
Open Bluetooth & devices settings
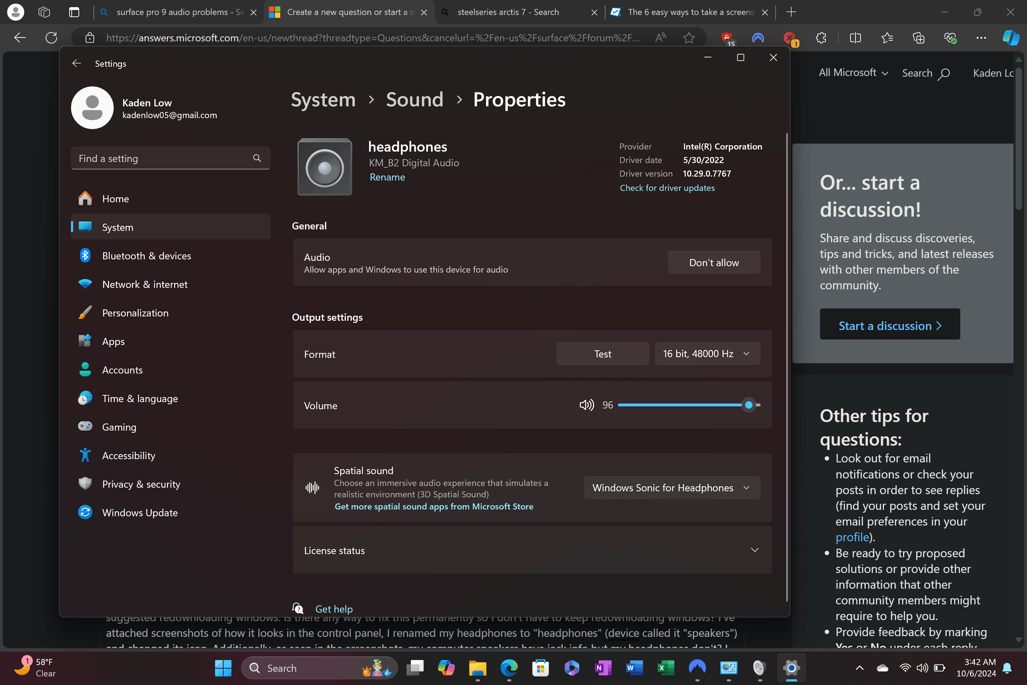pos(146,255)
